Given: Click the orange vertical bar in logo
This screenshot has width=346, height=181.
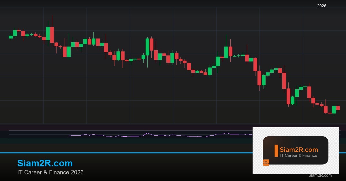Looking at the screenshot, I should 276,151.
